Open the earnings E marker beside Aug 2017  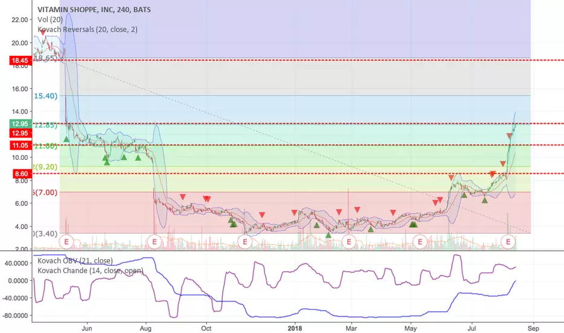coord(155,242)
